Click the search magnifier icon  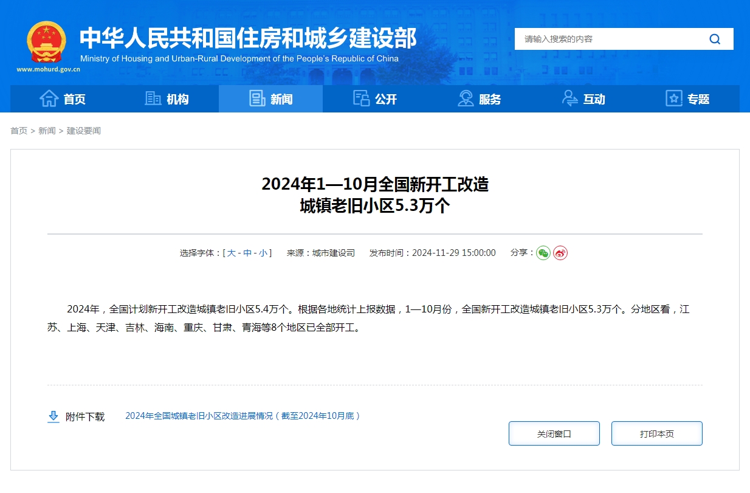715,39
